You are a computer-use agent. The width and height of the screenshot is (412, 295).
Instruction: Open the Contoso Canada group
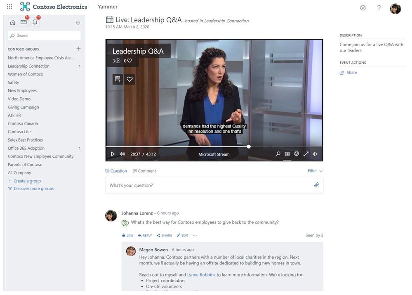click(23, 124)
